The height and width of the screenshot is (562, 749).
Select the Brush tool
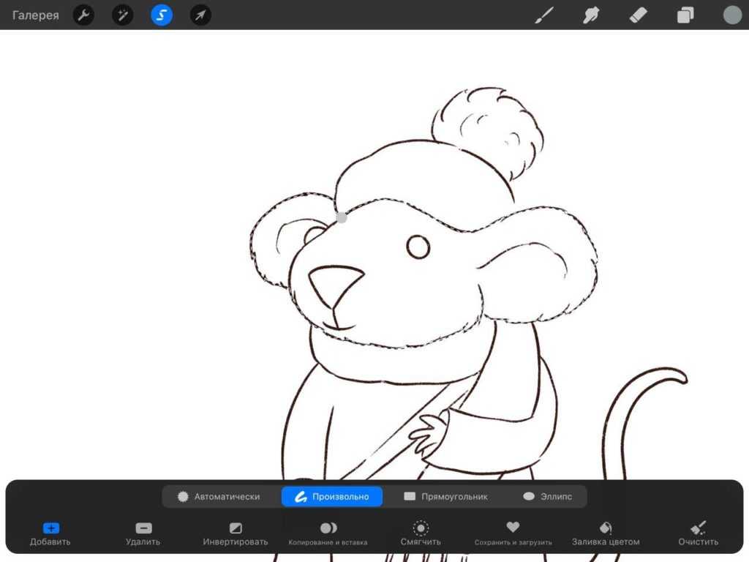543,15
